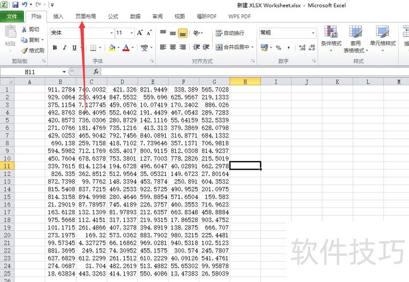Screen dimensions: 409x282
Task: Apply the red font color A
Action: coord(126,47)
